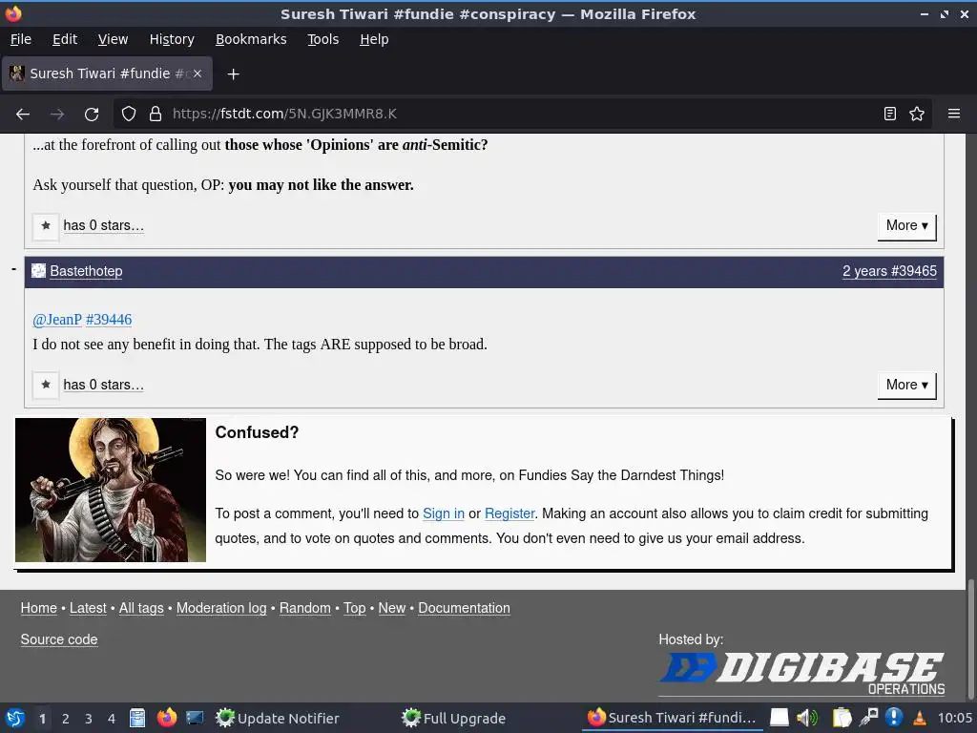The height and width of the screenshot is (733, 977).
Task: Click the armed Jesus illustration
Action: pos(111,490)
